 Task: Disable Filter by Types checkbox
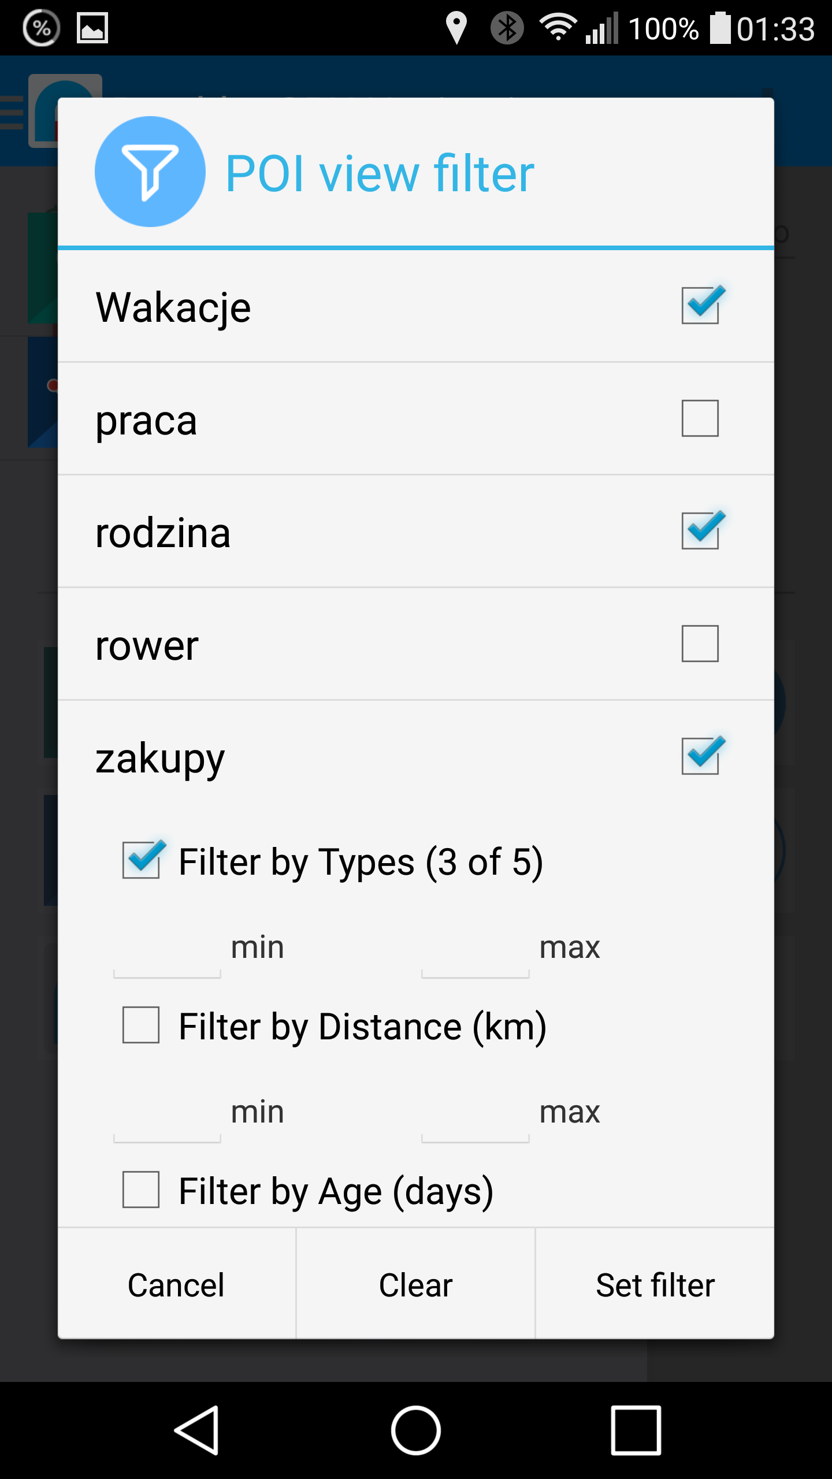click(141, 860)
